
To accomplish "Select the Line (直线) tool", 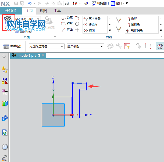I will (67, 30).
